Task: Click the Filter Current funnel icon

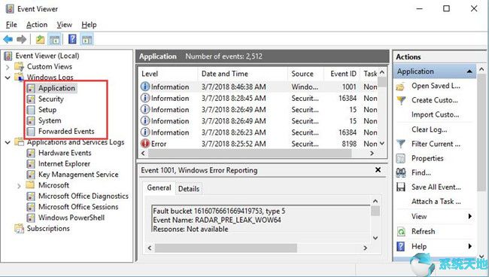Action: 401,144
